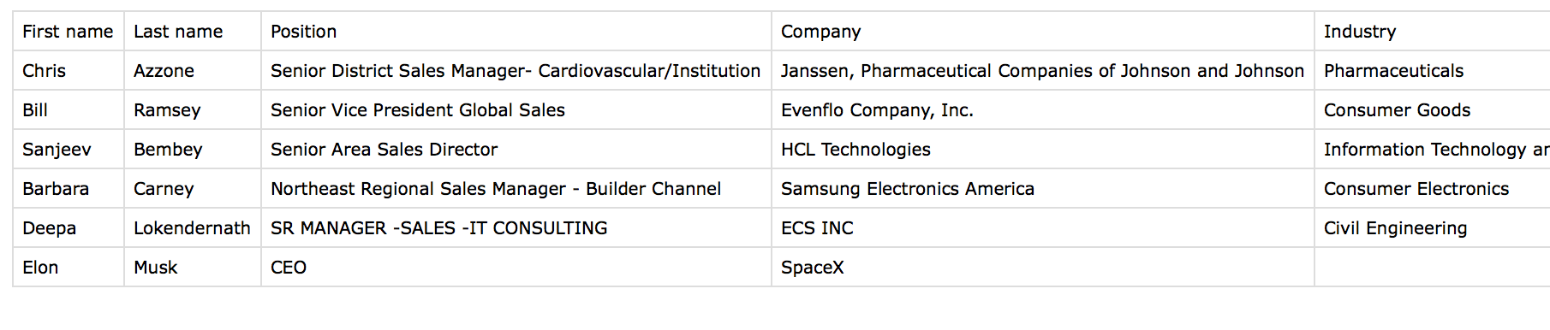Select the Samsung Electronics America cell
Screen dimensions: 1550x330
click(1043, 189)
